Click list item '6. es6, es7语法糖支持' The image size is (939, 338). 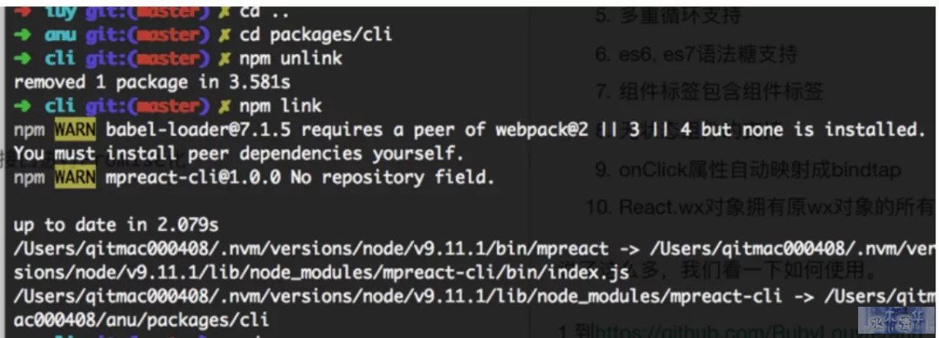[696, 55]
